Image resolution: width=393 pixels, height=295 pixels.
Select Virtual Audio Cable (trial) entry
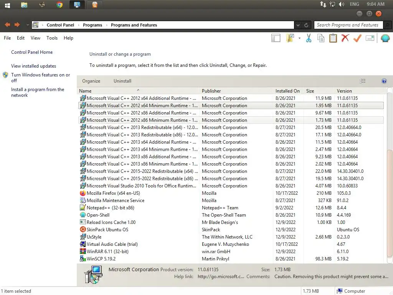(x=231, y=244)
